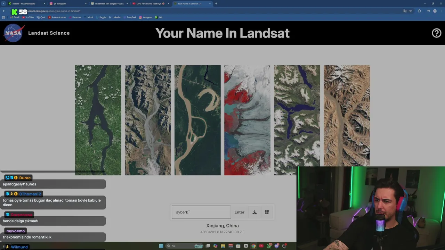The height and width of the screenshot is (250, 445).
Task: Open Microsoft Store from the taskbar
Action: click(x=238, y=246)
